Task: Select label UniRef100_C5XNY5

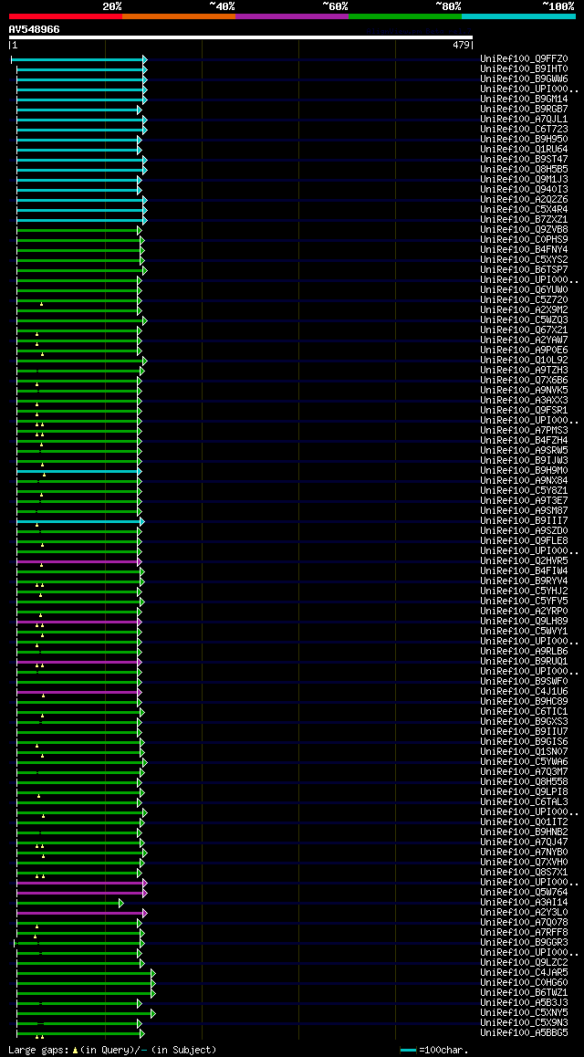Action: [x=524, y=1013]
